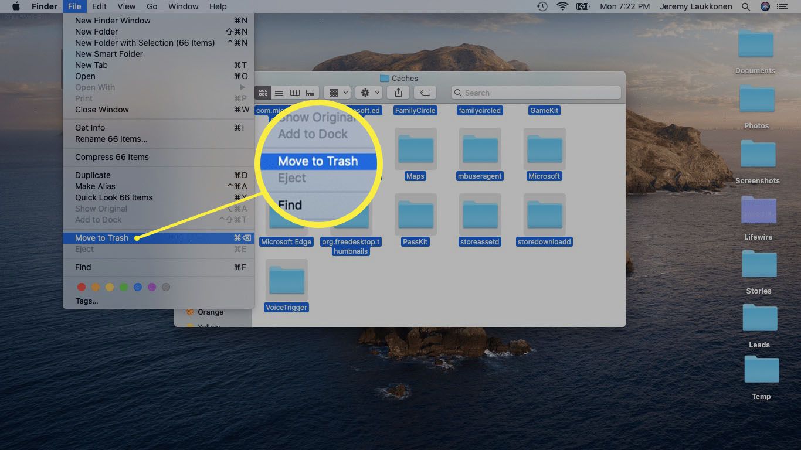Choose Get Info menu item
The width and height of the screenshot is (801, 450).
pos(90,128)
